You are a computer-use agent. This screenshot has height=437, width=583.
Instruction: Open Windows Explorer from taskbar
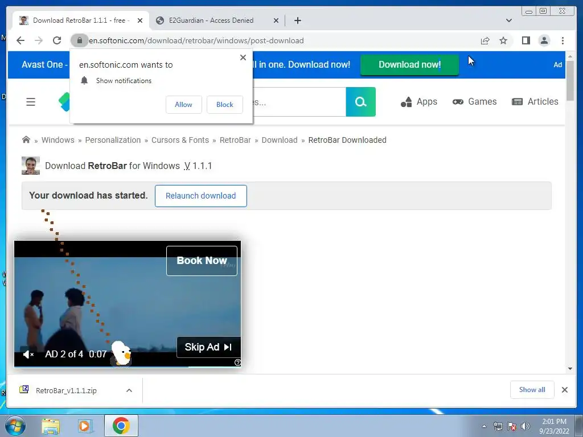51,426
